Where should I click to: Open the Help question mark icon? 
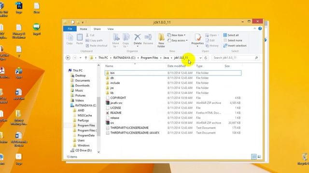260,29
